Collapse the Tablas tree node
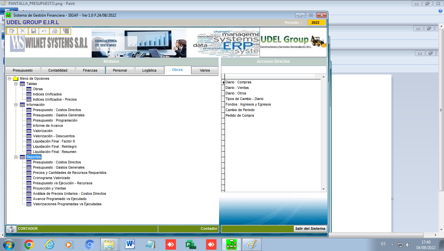Image resolution: width=444 pixels, height=251 pixels. tap(16, 84)
